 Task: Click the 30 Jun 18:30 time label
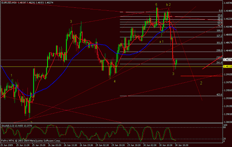tap(182, 145)
